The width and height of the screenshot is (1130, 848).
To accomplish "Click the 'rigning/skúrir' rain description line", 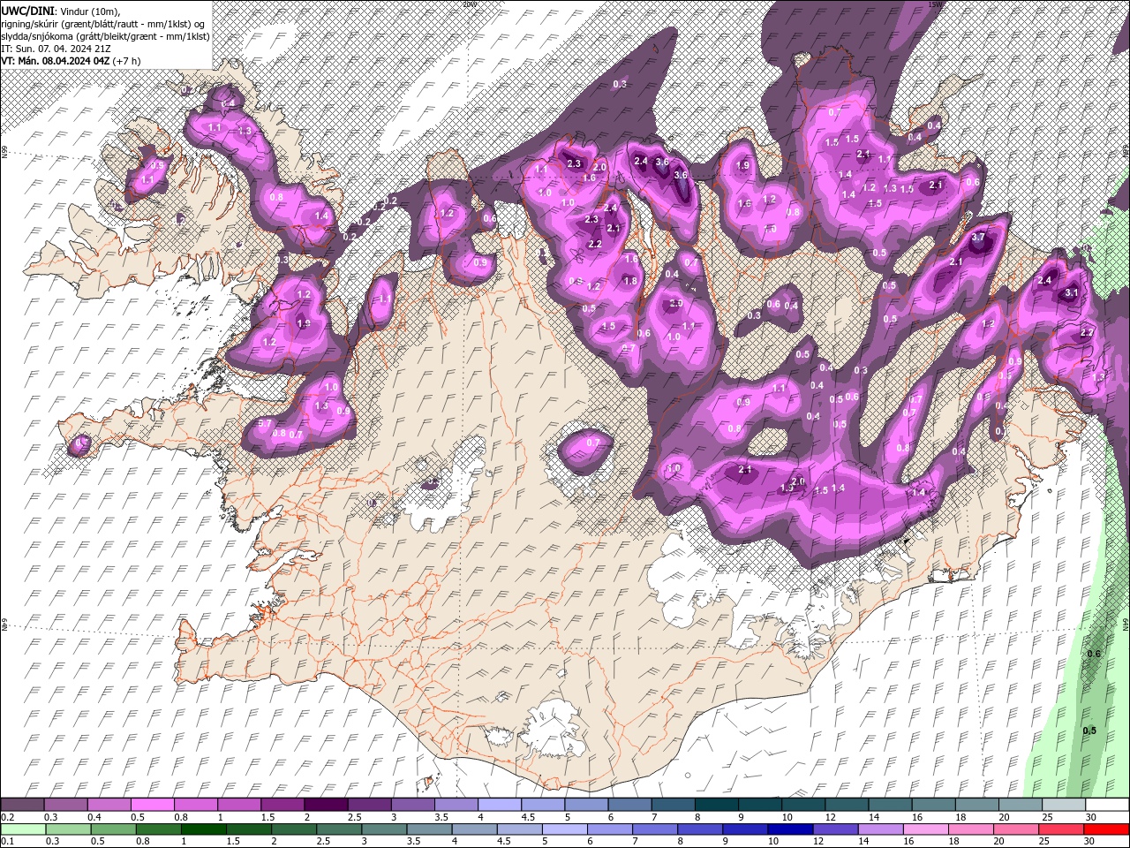I will (x=102, y=23).
